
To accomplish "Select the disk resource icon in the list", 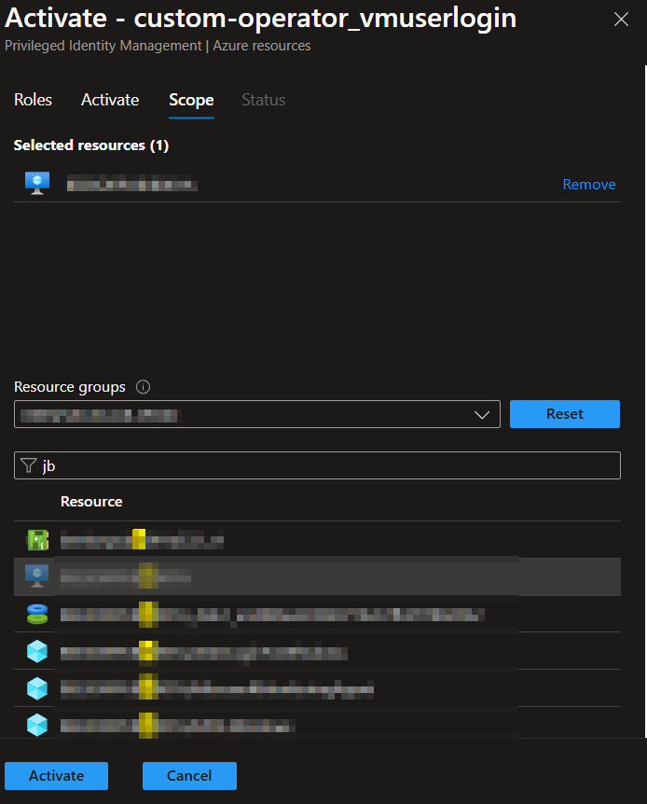I will (37, 614).
